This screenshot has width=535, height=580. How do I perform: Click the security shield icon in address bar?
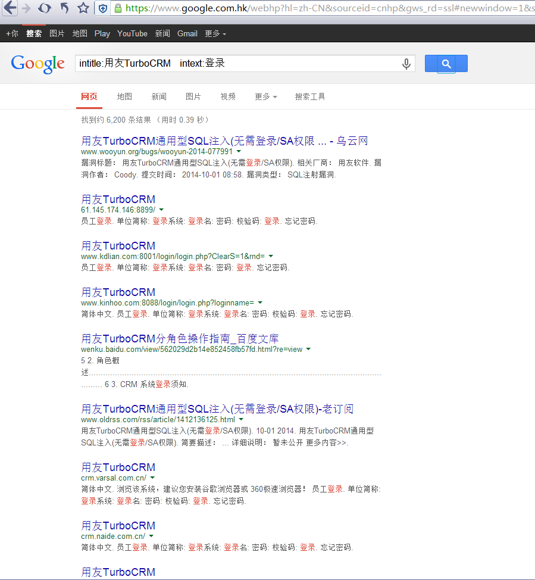103,8
